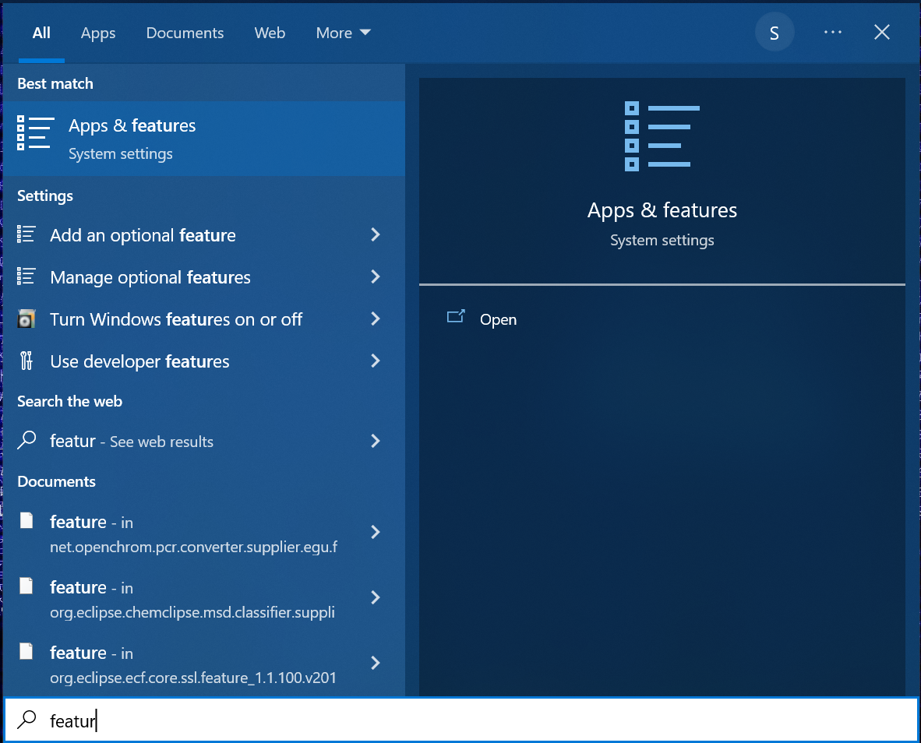Expand the Turn Windows features on or off chevron
Viewport: 921px width, 743px height.
pos(376,319)
